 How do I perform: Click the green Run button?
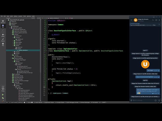[3, 95]
